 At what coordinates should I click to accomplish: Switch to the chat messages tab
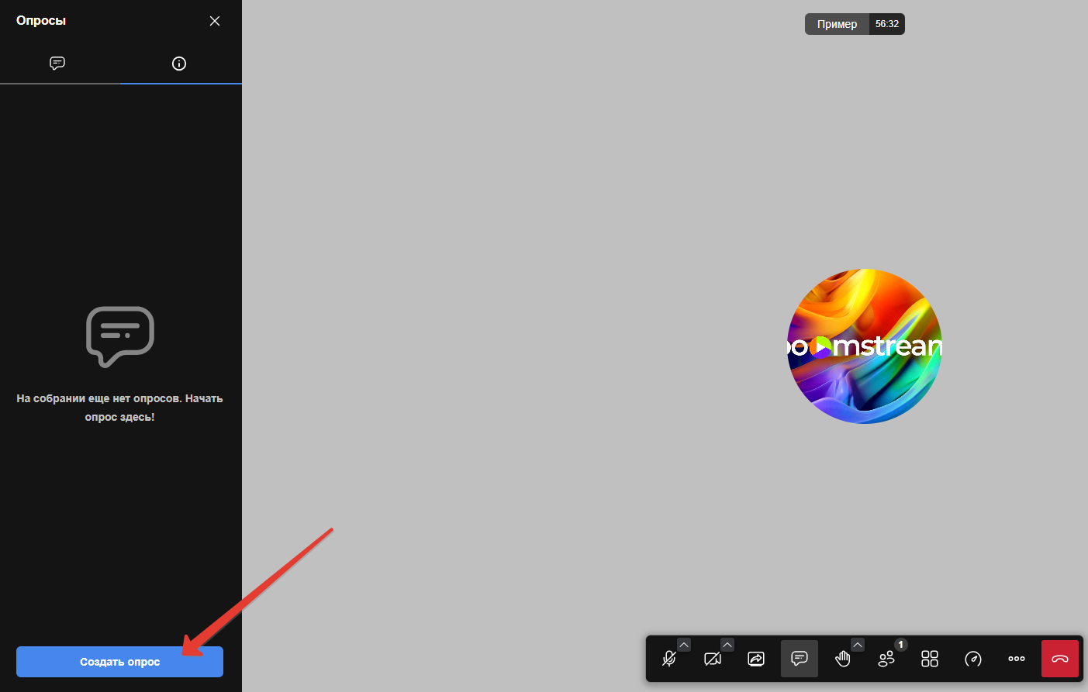pyautogui.click(x=57, y=64)
